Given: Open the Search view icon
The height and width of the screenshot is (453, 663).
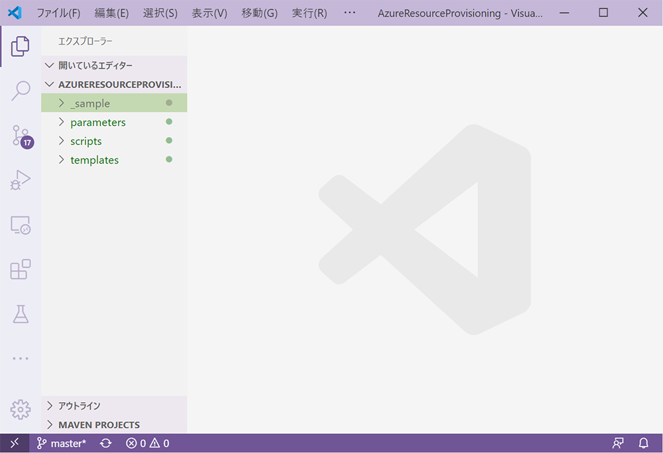Looking at the screenshot, I should [21, 91].
